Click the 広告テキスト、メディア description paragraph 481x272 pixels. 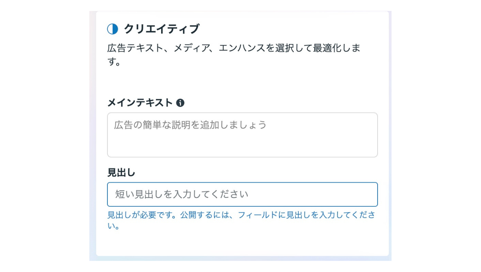234,55
